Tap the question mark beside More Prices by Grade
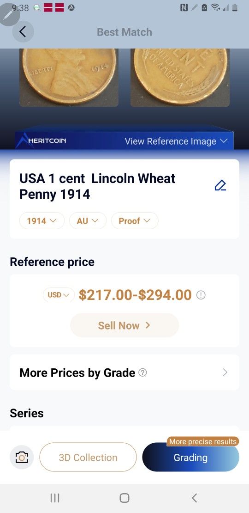 (142, 373)
